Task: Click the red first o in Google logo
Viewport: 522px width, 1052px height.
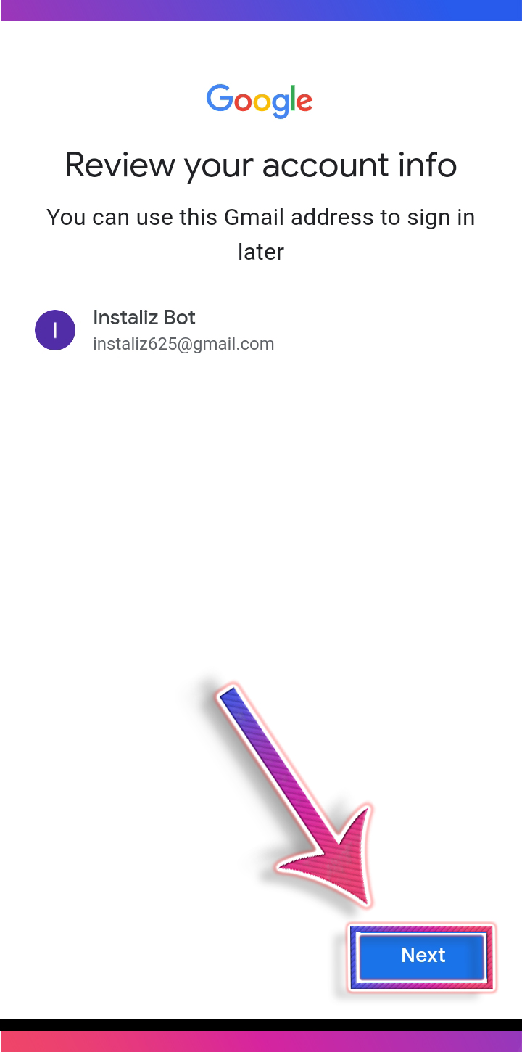Action: pyautogui.click(x=243, y=102)
